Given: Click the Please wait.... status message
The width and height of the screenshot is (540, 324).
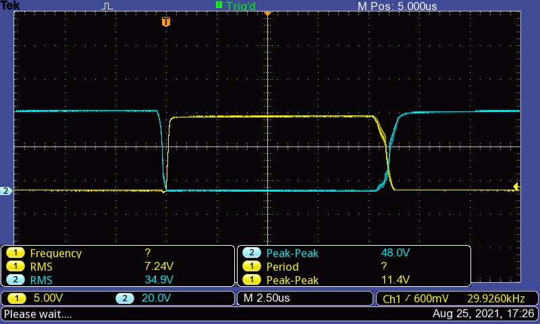Looking at the screenshot, I should pyautogui.click(x=38, y=314).
